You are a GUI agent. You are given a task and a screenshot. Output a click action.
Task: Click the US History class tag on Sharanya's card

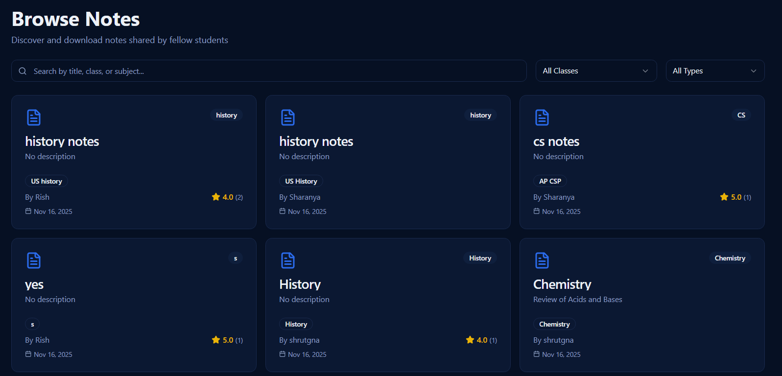pos(301,181)
